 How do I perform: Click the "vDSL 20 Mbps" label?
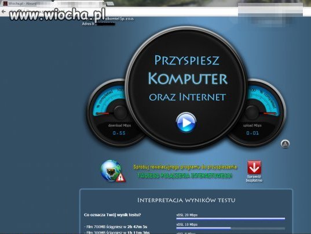[x=187, y=215]
